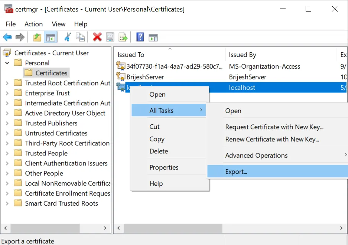
Task: Select the Untrusted Certificates folder
Action: (x=56, y=133)
